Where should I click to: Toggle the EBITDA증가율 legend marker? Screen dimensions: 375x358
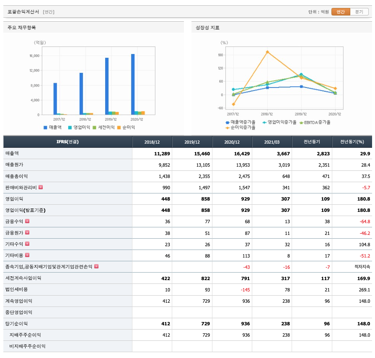tap(301, 123)
